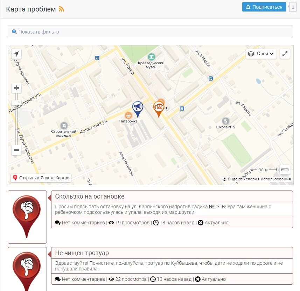Click the eye icon beside 22 просмотра
The height and width of the screenshot is (291, 300).
111,279
